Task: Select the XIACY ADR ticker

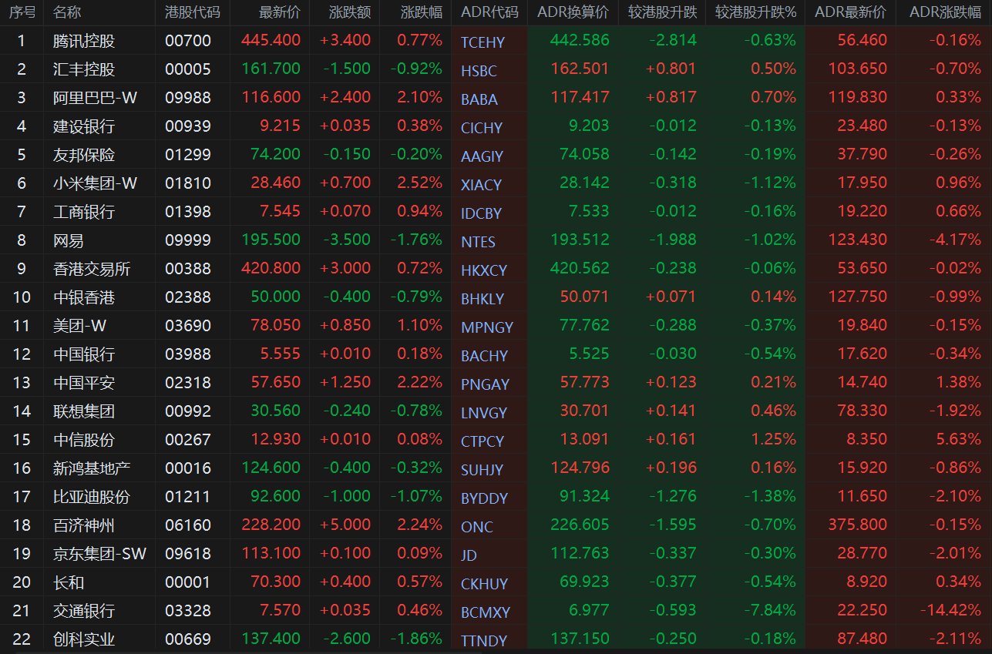Action: (481, 185)
